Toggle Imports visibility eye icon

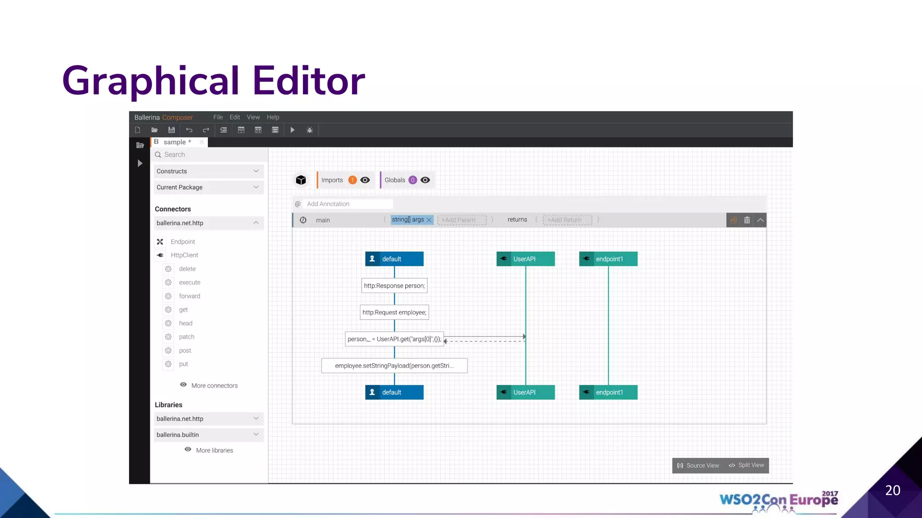pyautogui.click(x=365, y=180)
